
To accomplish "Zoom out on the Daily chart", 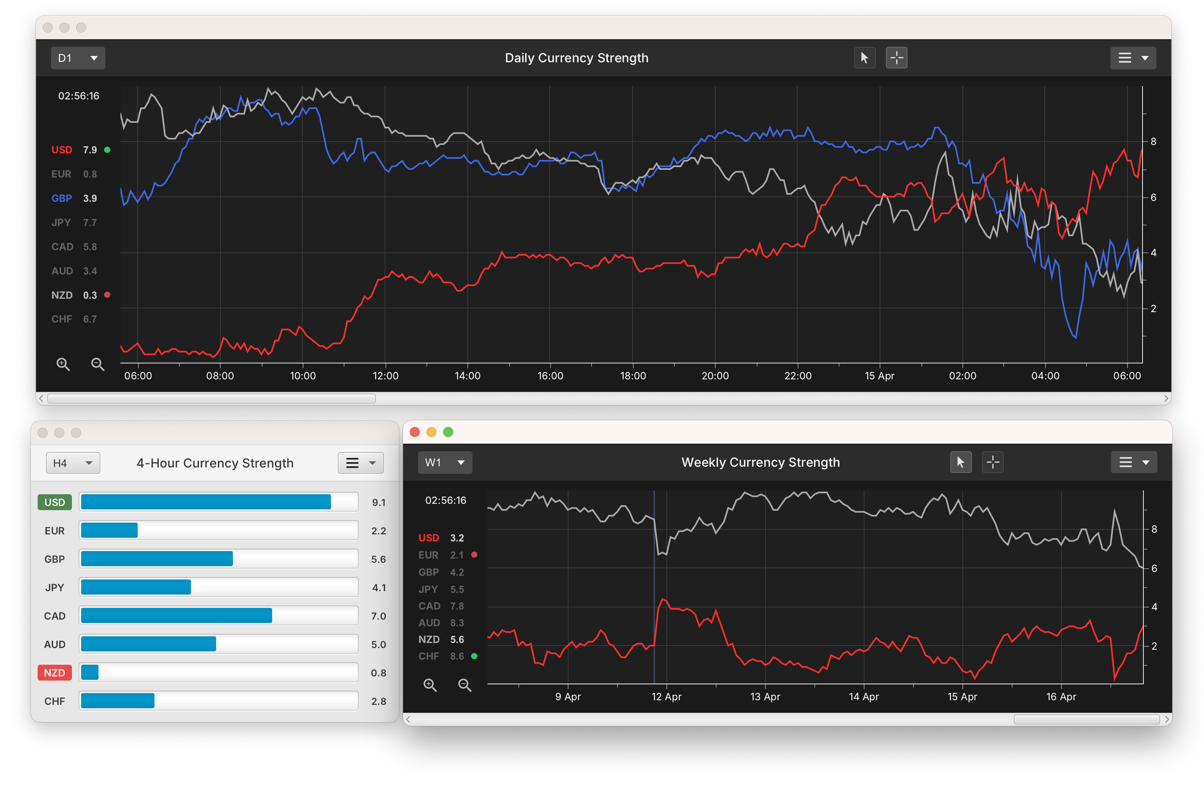I will tap(98, 364).
